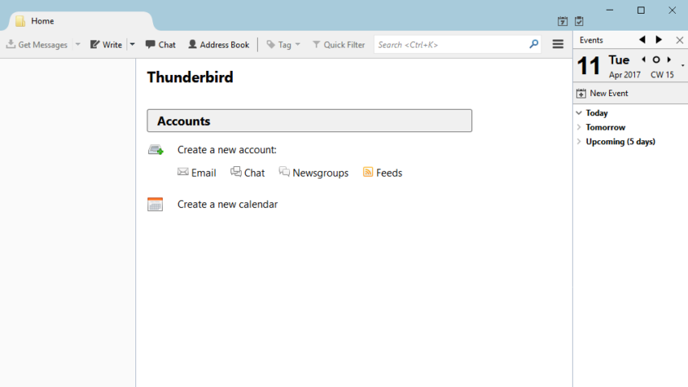688x387 pixels.
Task: Collapse the Today section
Action: pyautogui.click(x=578, y=113)
